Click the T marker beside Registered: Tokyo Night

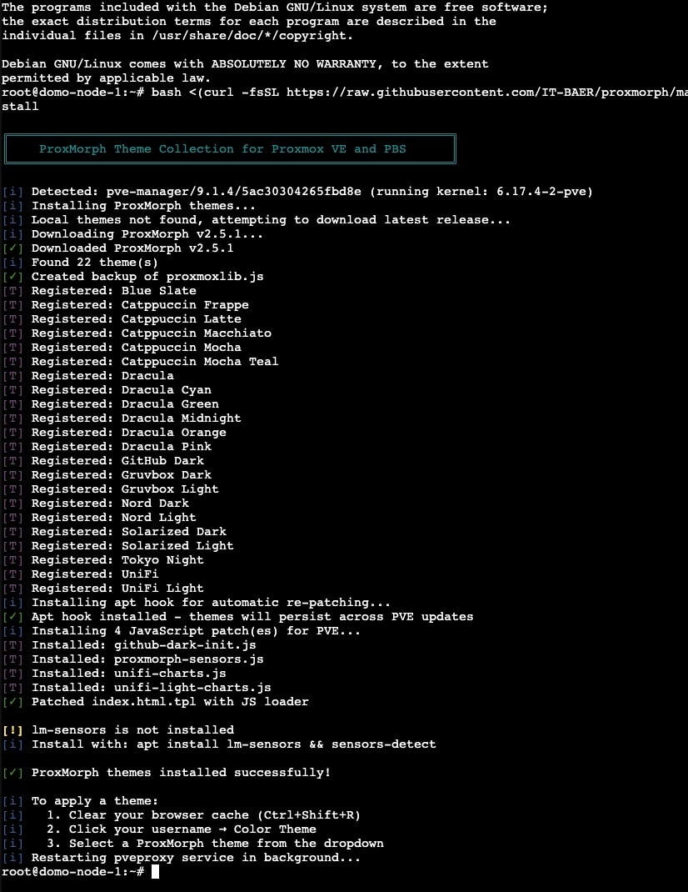tap(13, 559)
